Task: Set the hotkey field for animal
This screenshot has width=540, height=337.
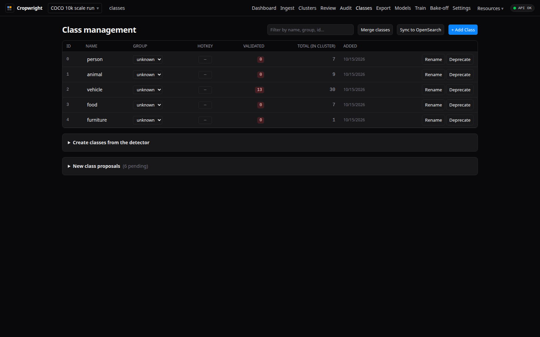Action: click(x=205, y=74)
